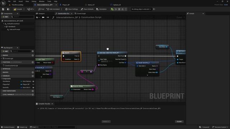Collapse the DefaultSceneRoot tree item
The width and height of the screenshot is (230, 129).
(4, 24)
